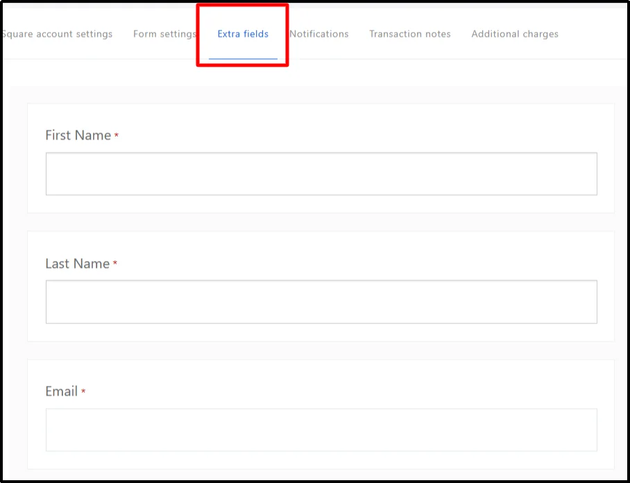Open the Square account settings tab
Screen dimensions: 630x483
click(x=58, y=33)
